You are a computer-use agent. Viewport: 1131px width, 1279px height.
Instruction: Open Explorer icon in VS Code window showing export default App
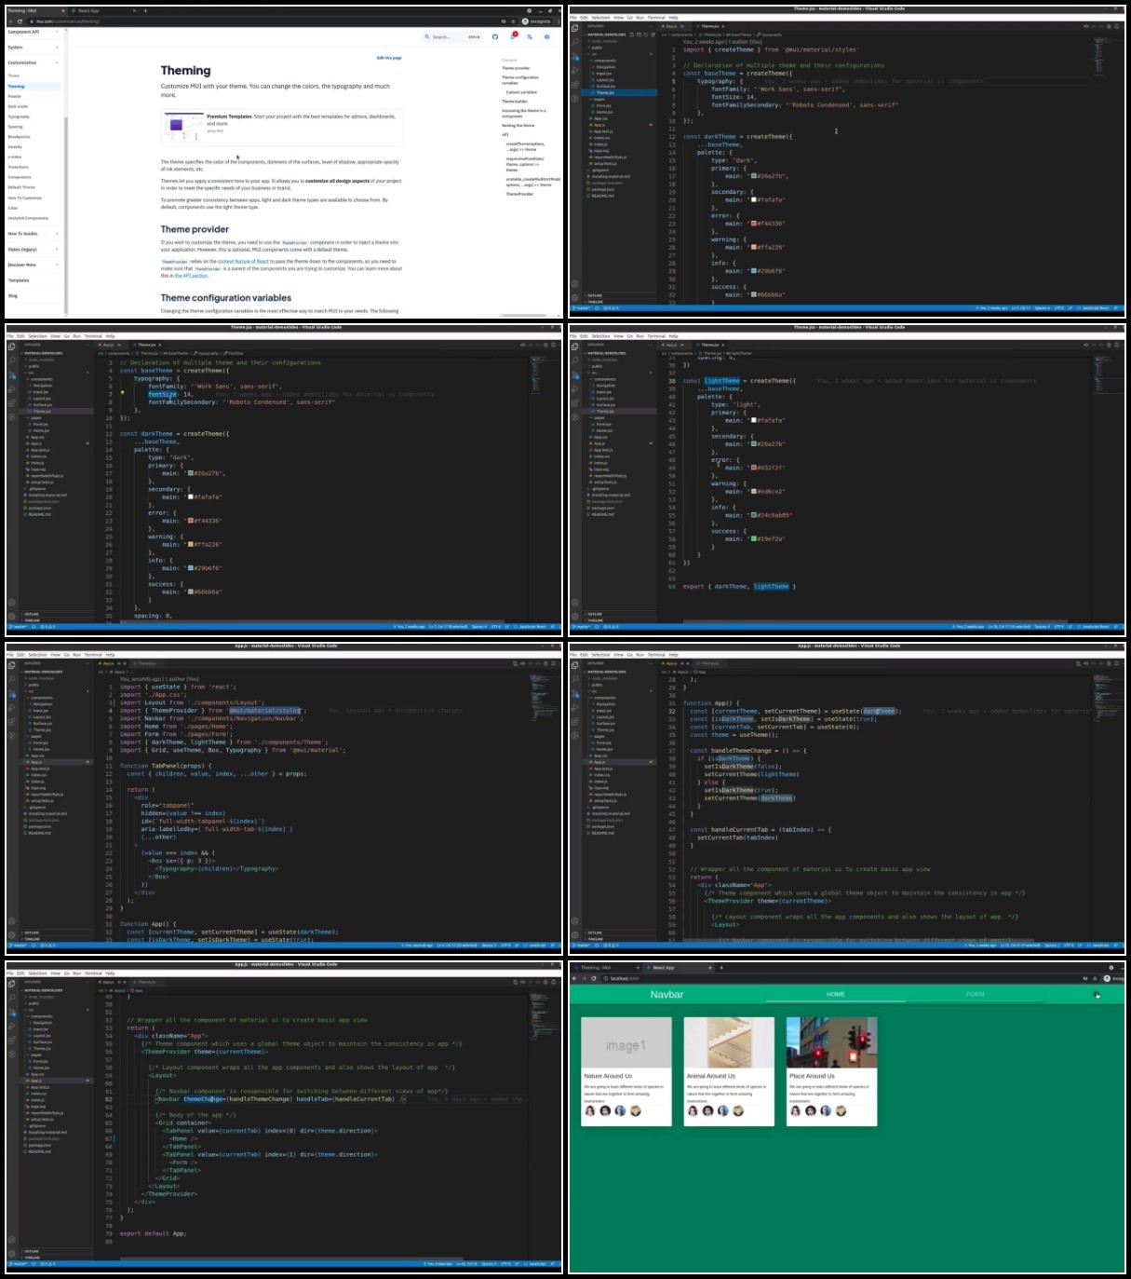(x=12, y=983)
